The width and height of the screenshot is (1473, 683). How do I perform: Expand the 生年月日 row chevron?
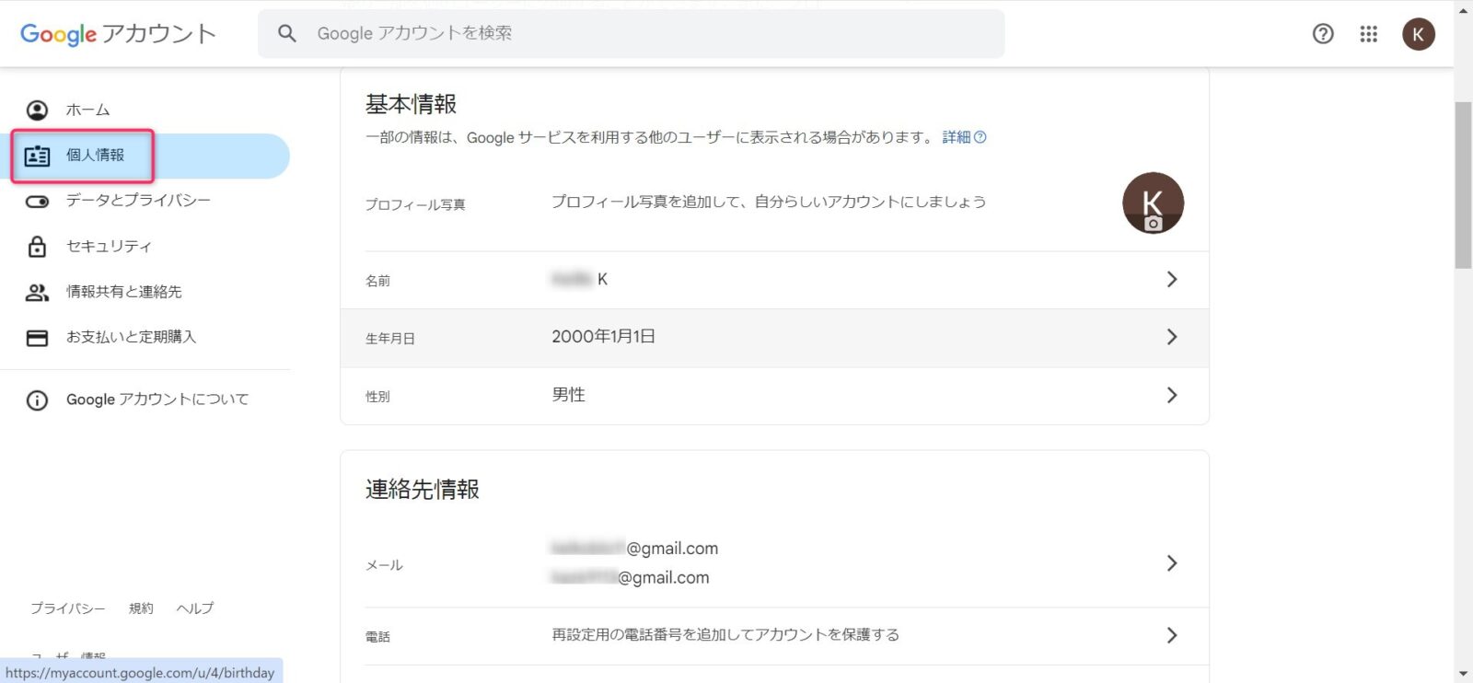coord(1171,337)
